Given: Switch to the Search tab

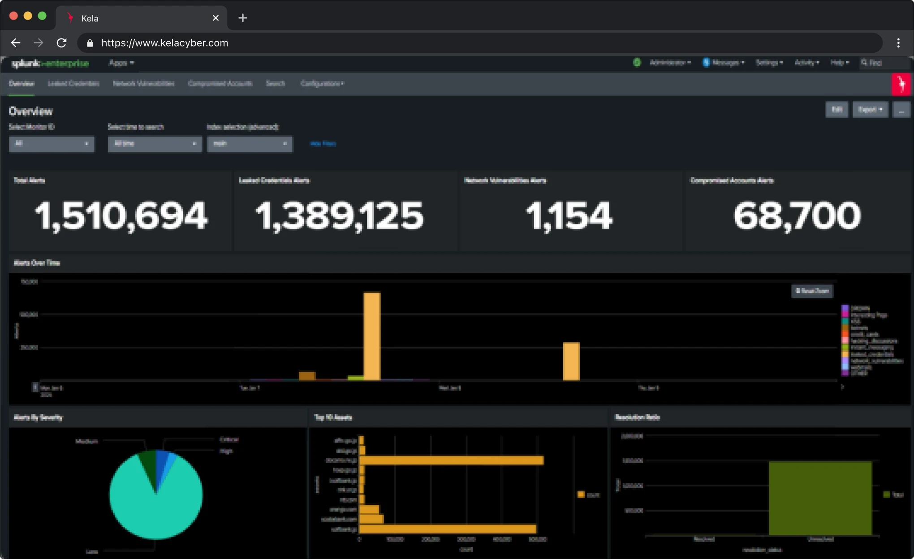Looking at the screenshot, I should pyautogui.click(x=276, y=84).
